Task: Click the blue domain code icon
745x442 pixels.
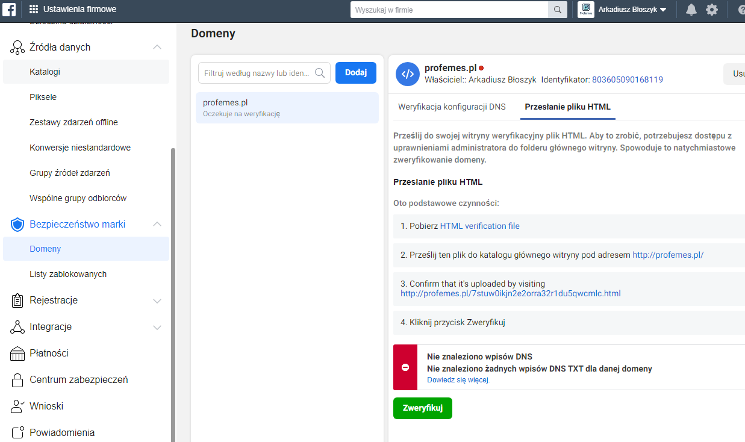Action: 408,74
